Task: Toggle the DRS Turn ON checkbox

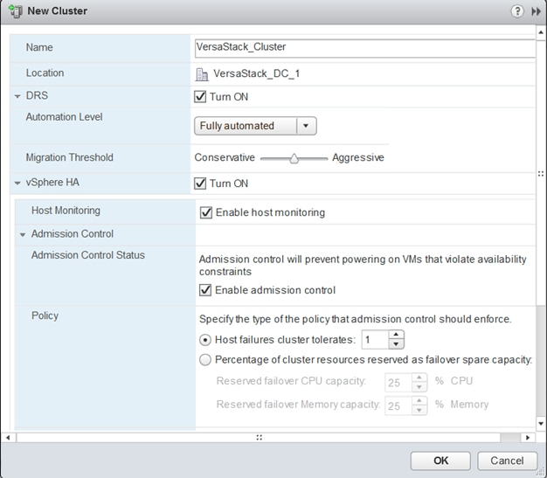Action: click(x=200, y=96)
